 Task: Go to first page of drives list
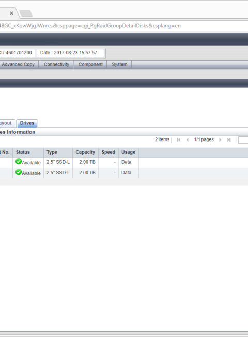(179, 139)
